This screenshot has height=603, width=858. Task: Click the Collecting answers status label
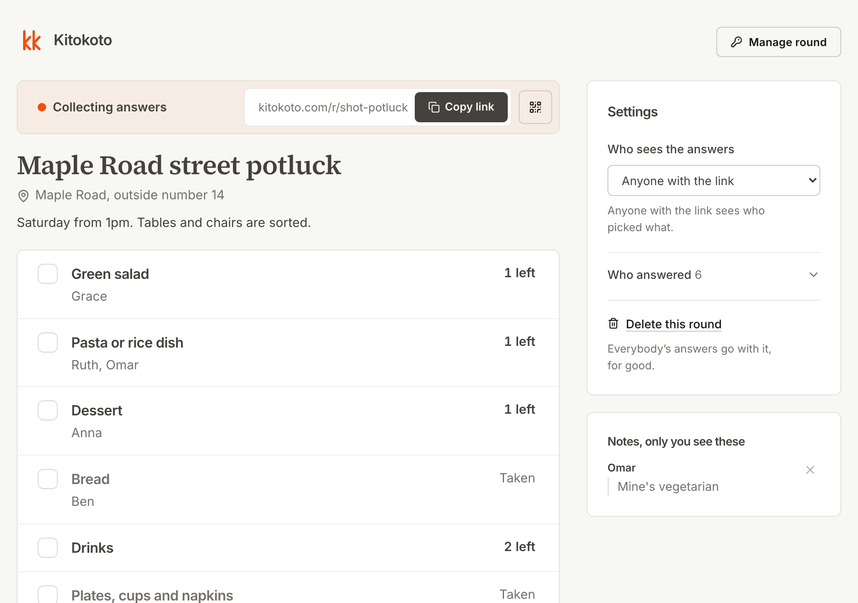(110, 107)
